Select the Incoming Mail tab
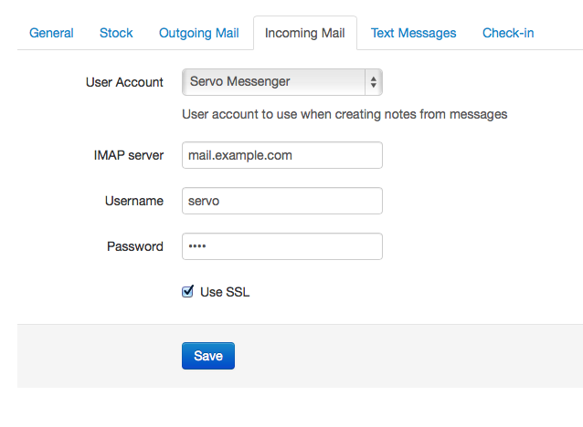Image resolution: width=583 pixels, height=427 pixels. [x=305, y=33]
